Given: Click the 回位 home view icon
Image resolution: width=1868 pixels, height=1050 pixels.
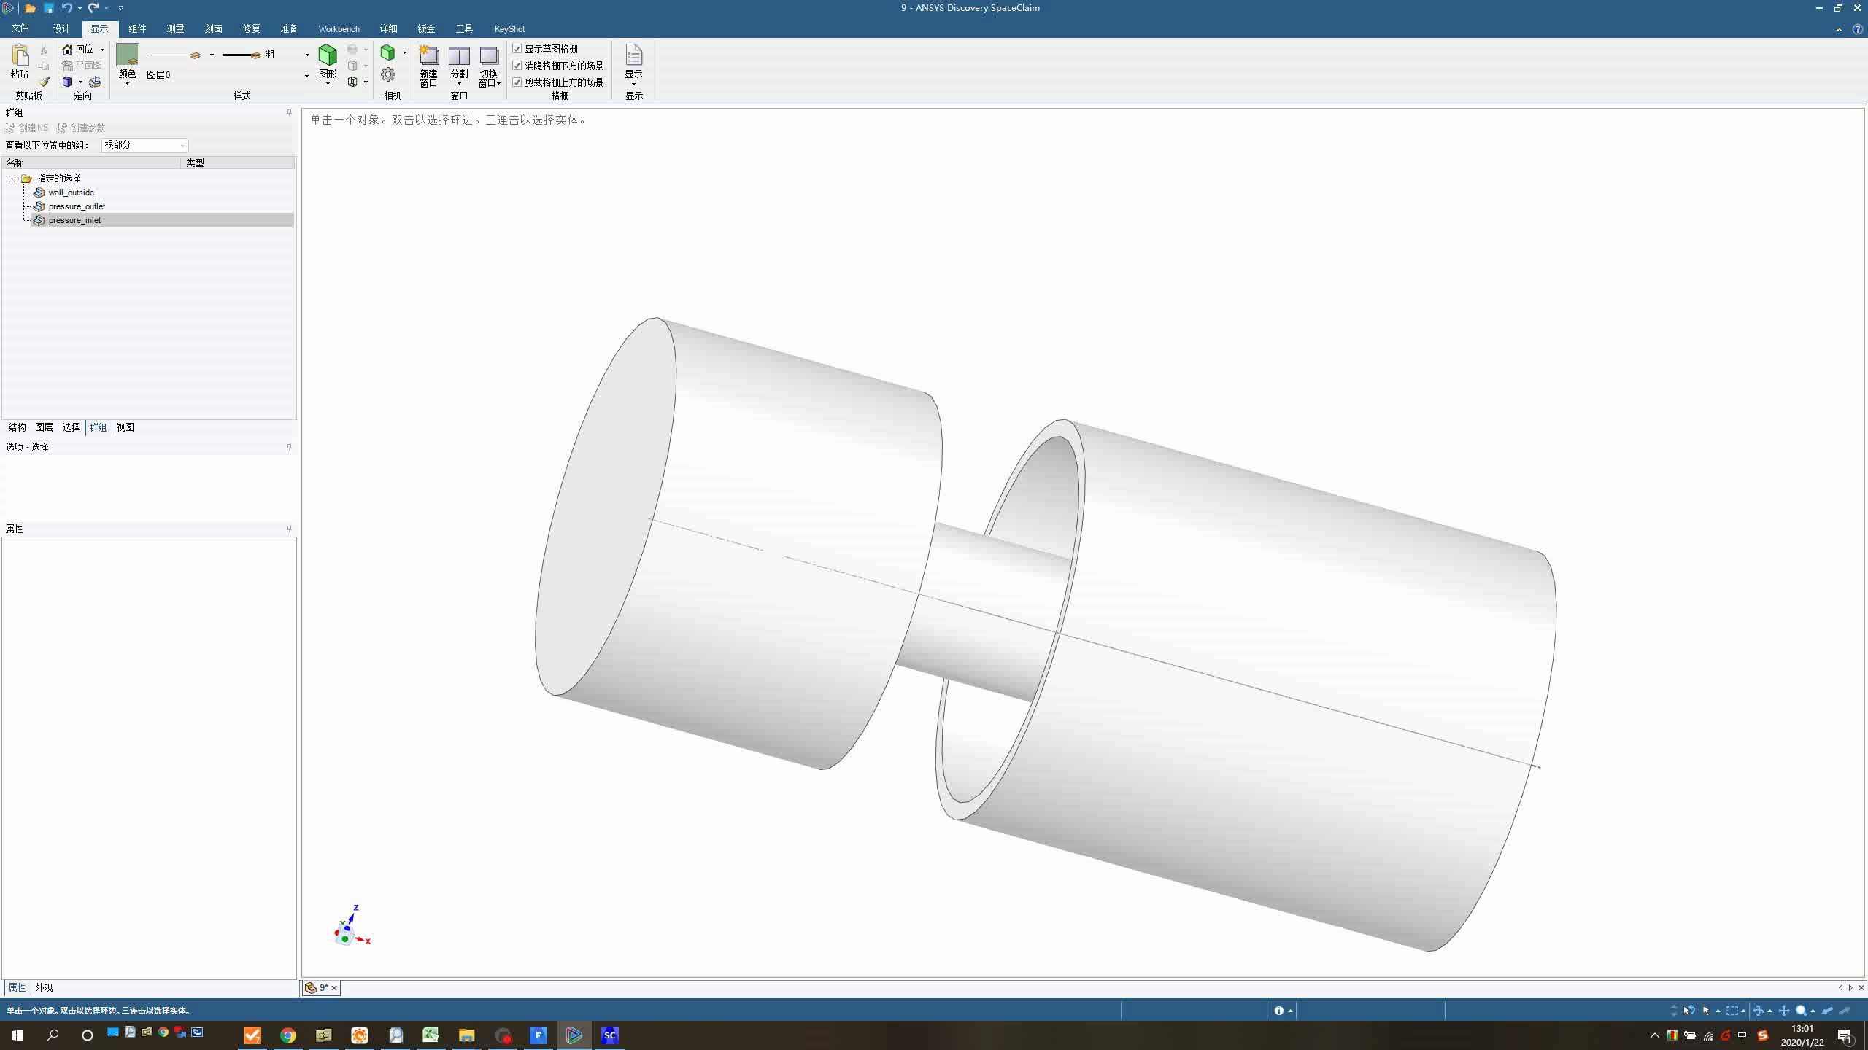Looking at the screenshot, I should pos(67,49).
